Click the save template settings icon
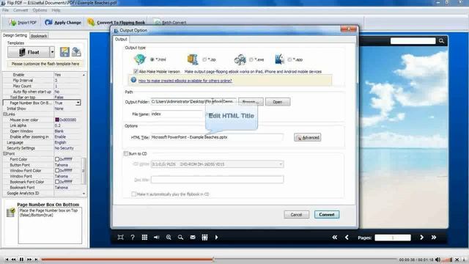The height and width of the screenshot is (264, 469). coord(64,52)
